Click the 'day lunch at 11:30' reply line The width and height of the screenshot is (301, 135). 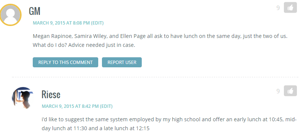(x=95, y=128)
